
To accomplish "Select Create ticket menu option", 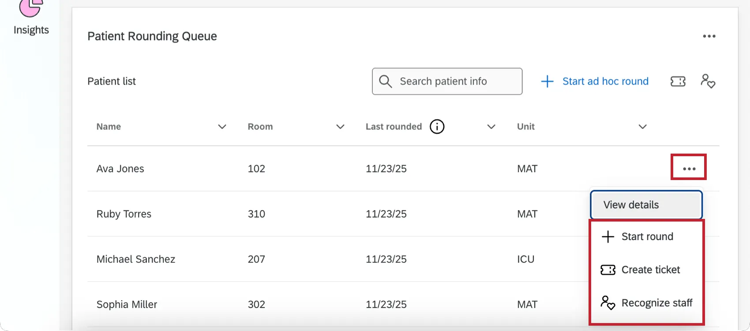I will point(650,270).
